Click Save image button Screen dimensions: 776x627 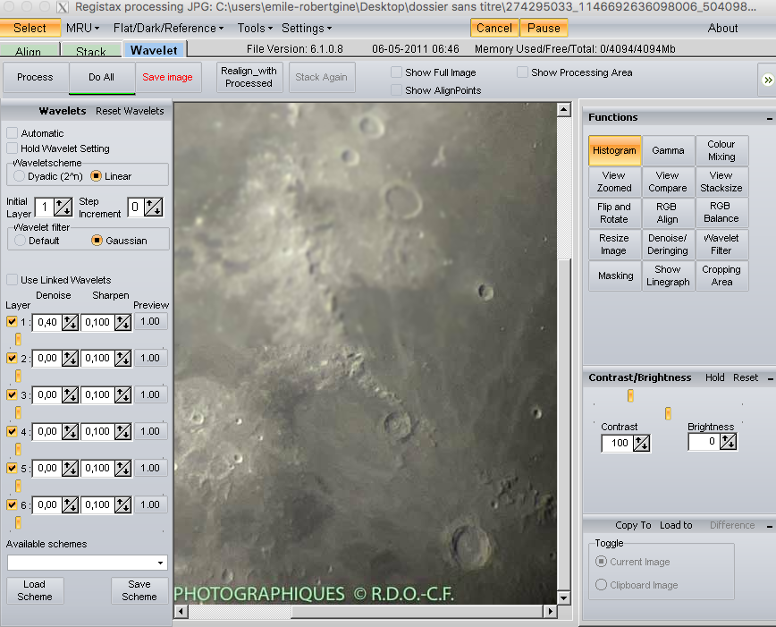point(167,77)
